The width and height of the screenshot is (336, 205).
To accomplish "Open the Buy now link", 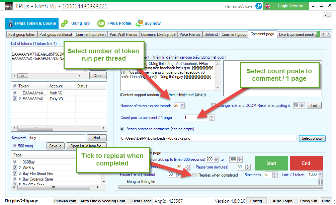I will point(153,23).
